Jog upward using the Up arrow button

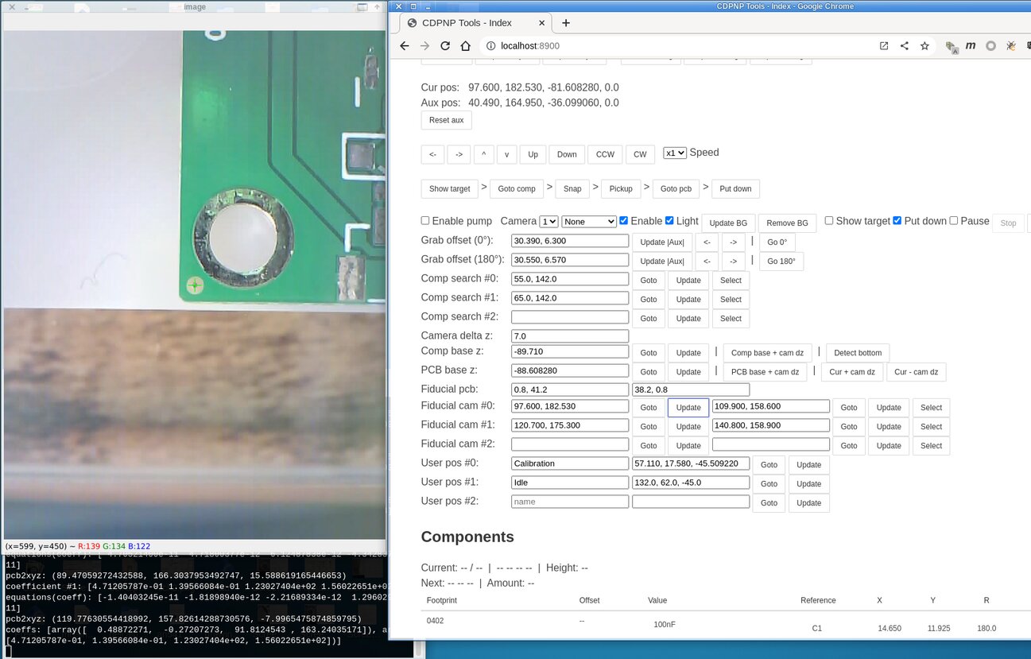click(x=533, y=154)
